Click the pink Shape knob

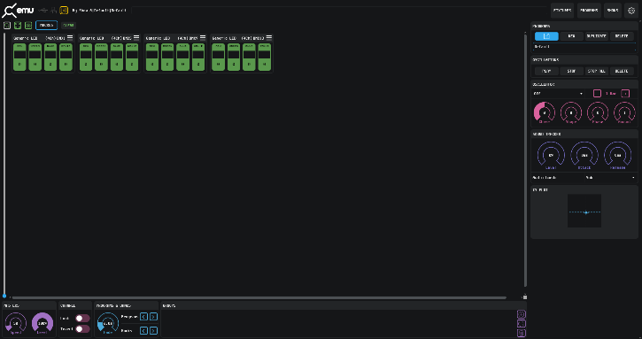pyautogui.click(x=571, y=112)
